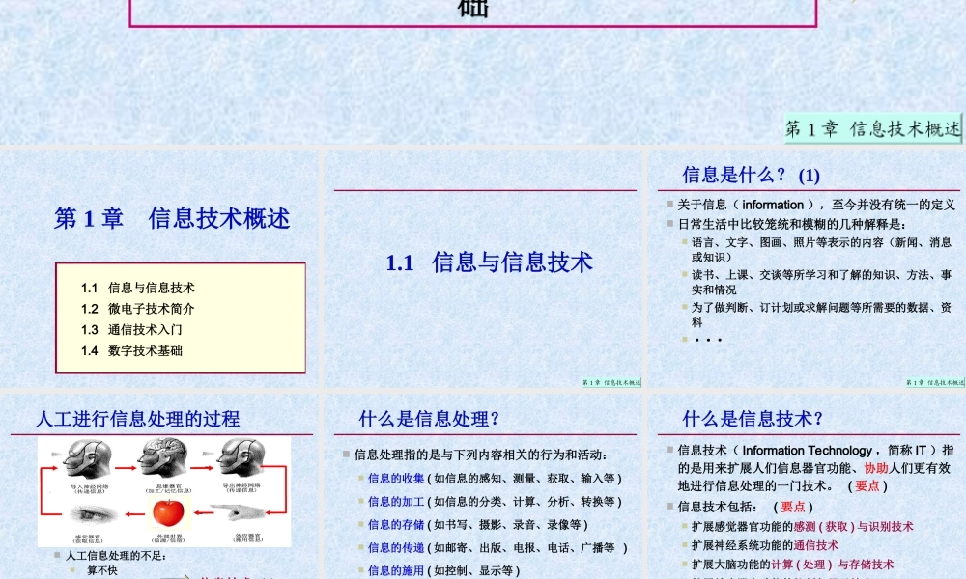Select the bullet marker before 人工信息处理的不足
The image size is (966, 579).
(x=56, y=556)
